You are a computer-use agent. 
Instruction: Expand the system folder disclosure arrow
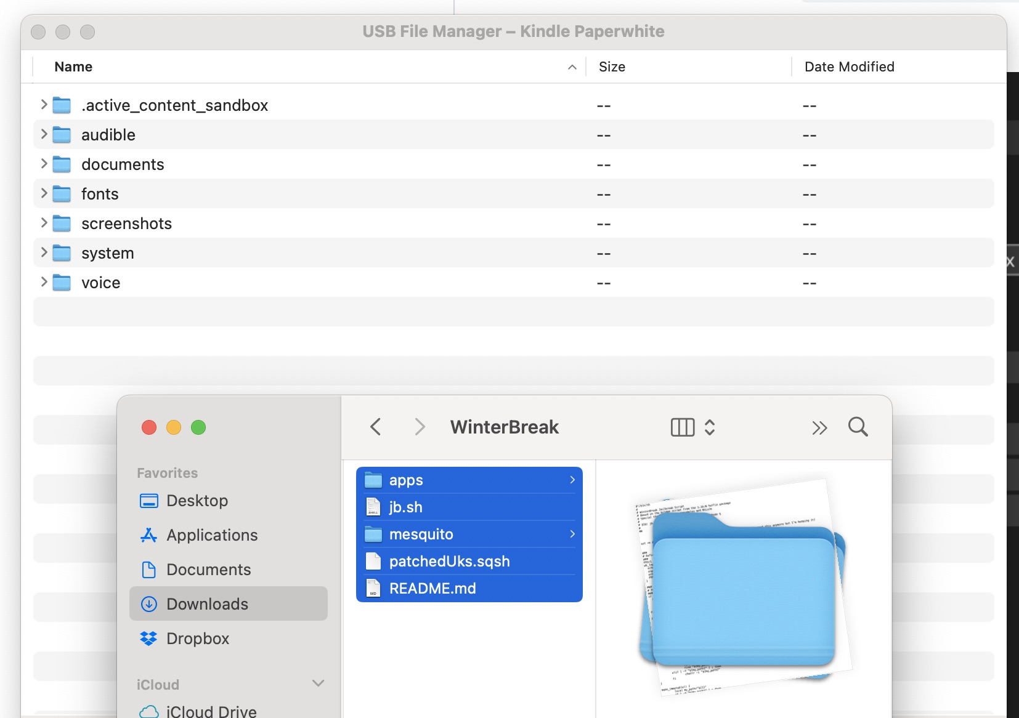click(44, 252)
